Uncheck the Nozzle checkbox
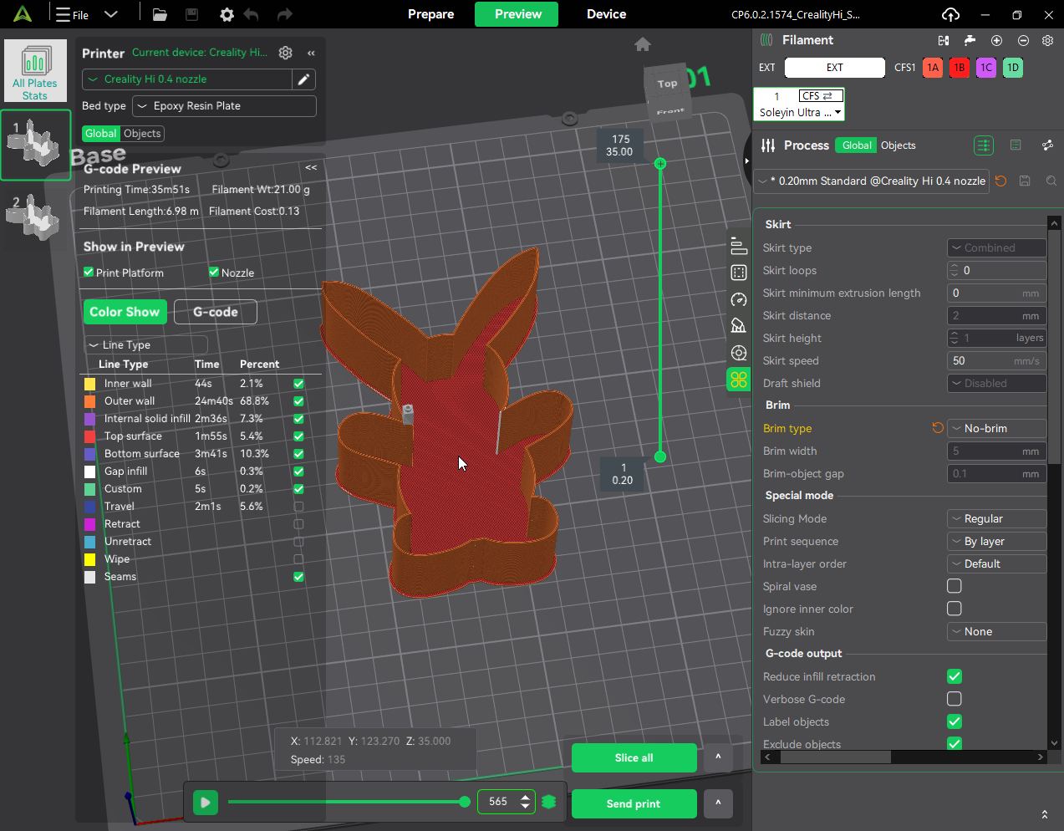The width and height of the screenshot is (1064, 831). point(214,273)
